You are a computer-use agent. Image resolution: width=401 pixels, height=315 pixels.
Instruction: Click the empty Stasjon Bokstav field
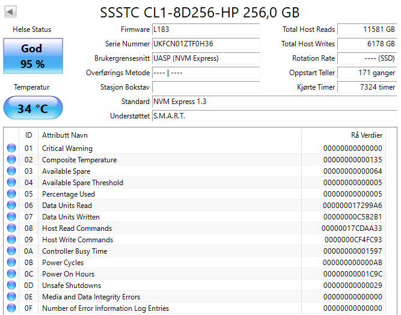tap(206, 87)
